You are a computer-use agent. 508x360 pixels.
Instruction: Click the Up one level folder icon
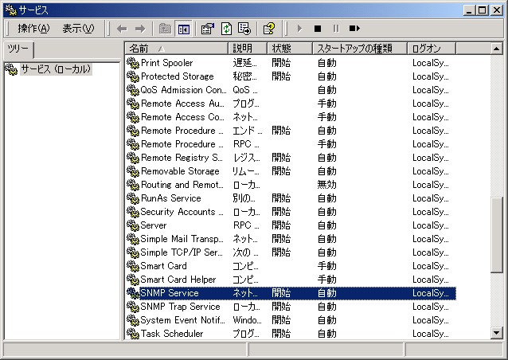pos(166,29)
